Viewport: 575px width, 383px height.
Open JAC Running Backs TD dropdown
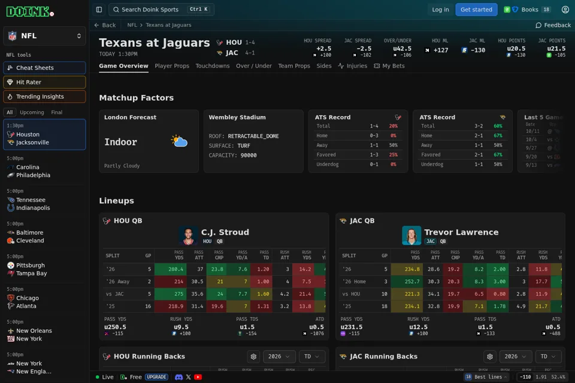pyautogui.click(x=548, y=356)
